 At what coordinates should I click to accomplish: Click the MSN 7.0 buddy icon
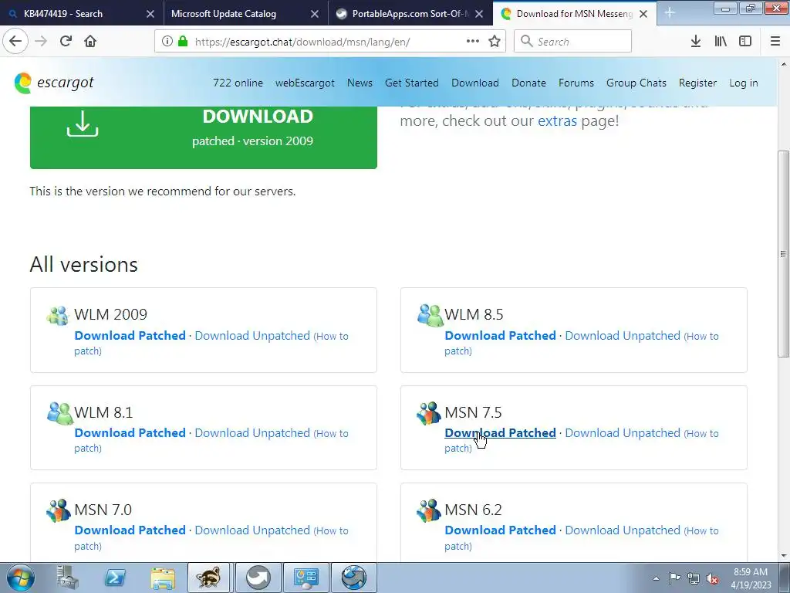[x=59, y=510]
